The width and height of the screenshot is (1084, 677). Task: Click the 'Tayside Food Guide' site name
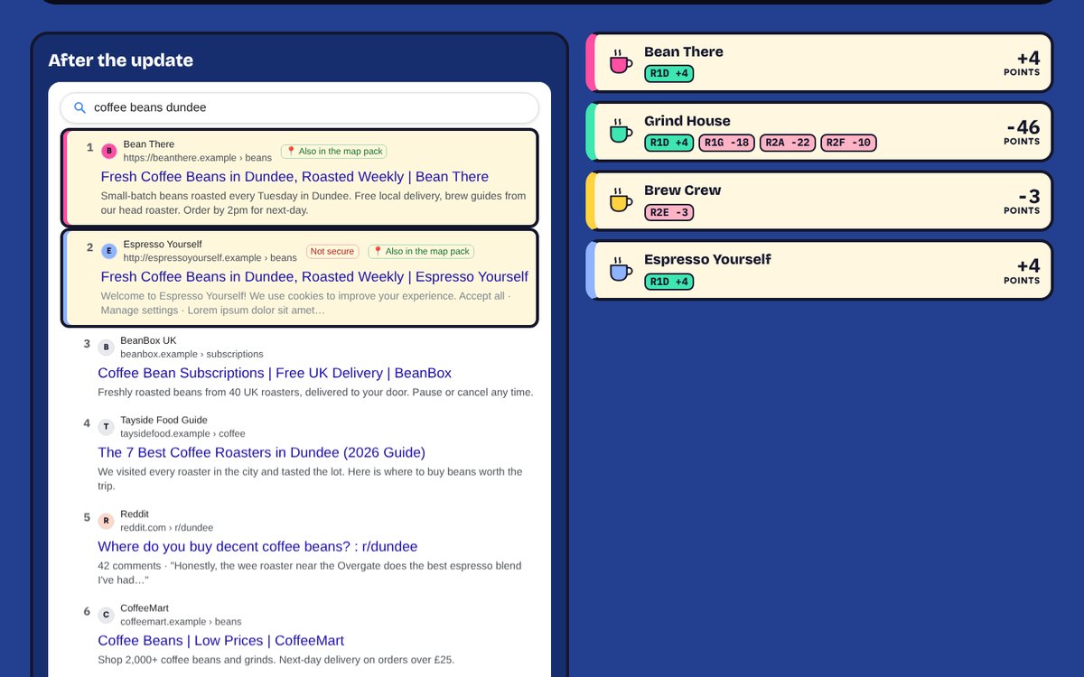point(164,421)
